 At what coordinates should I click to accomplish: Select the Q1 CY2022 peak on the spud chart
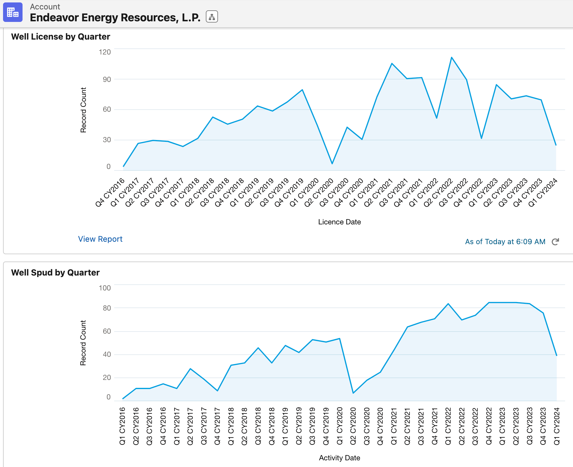click(449, 303)
